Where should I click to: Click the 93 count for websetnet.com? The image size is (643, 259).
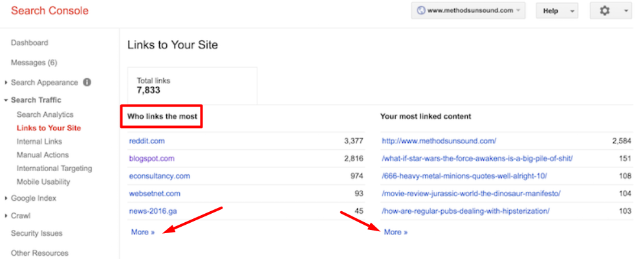coord(359,194)
